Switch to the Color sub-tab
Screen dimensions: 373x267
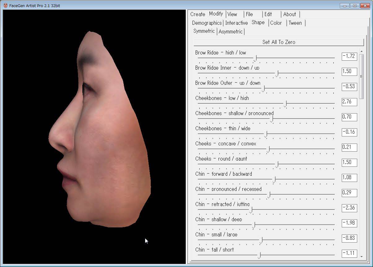coord(276,23)
